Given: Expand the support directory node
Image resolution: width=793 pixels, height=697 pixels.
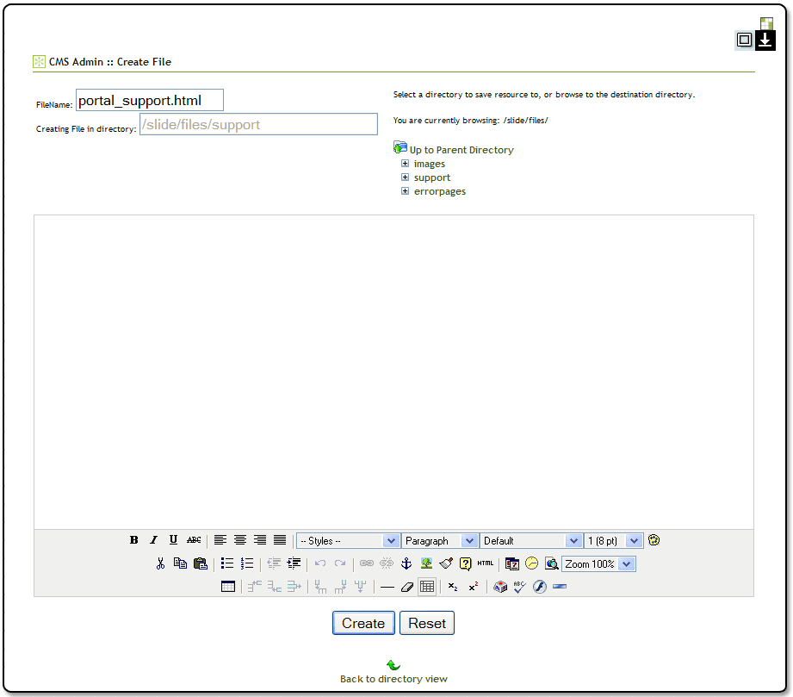Looking at the screenshot, I should [x=405, y=177].
